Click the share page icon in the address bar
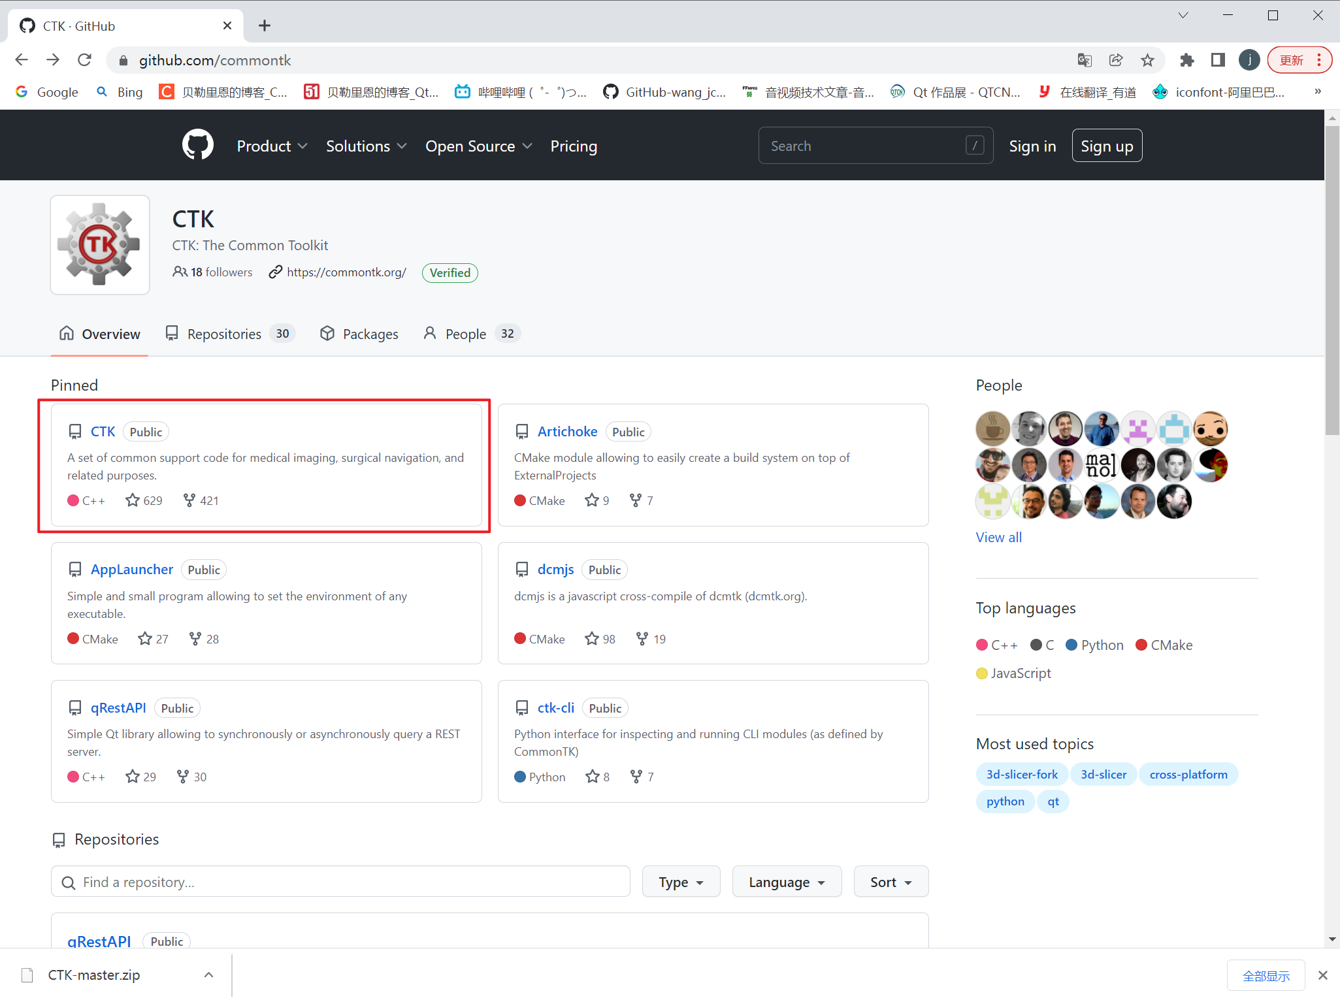 tap(1116, 60)
